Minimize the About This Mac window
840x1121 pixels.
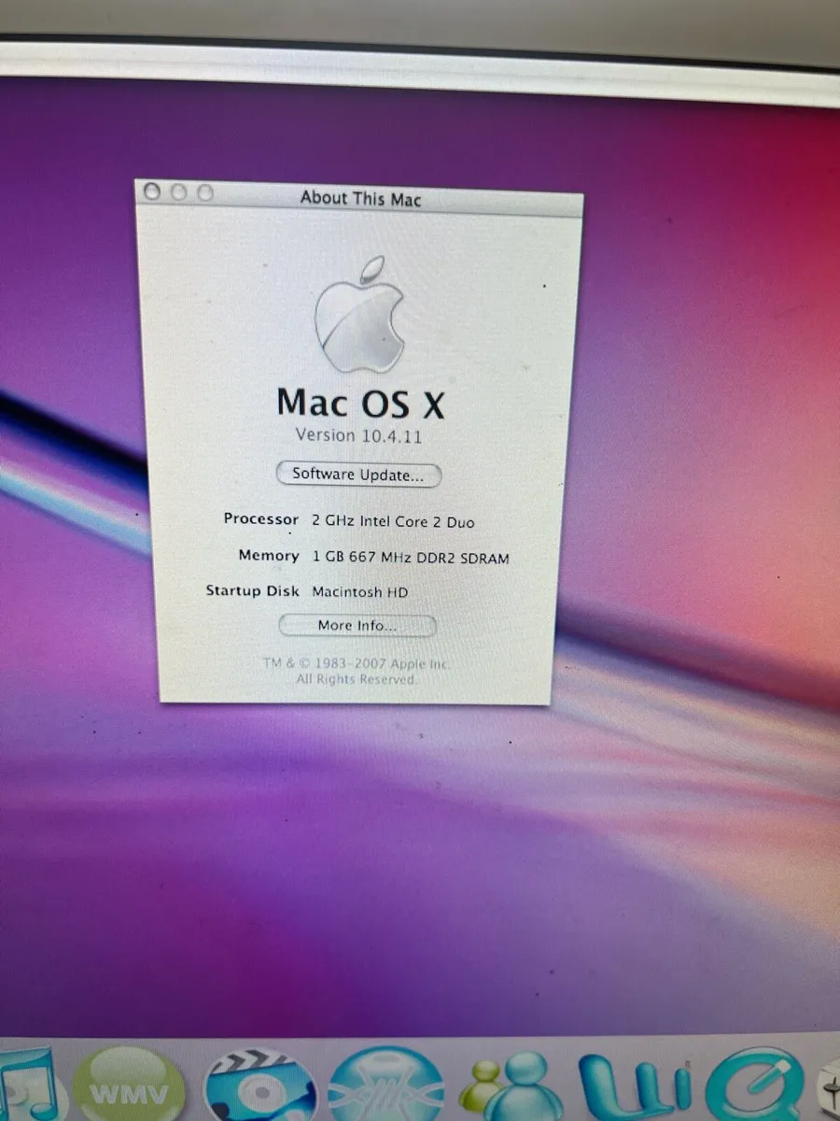point(179,192)
